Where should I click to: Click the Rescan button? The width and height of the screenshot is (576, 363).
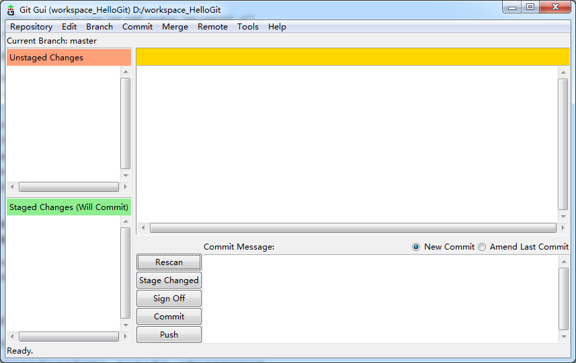point(169,262)
